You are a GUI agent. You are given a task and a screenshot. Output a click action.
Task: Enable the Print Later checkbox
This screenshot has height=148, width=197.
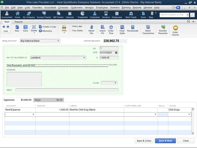coord(70,26)
